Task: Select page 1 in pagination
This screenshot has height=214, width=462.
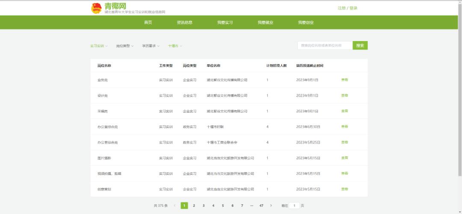Action: coord(184,205)
